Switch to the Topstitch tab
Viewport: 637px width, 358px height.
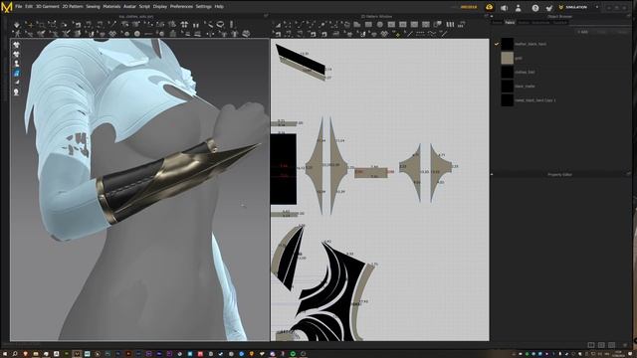[559, 23]
